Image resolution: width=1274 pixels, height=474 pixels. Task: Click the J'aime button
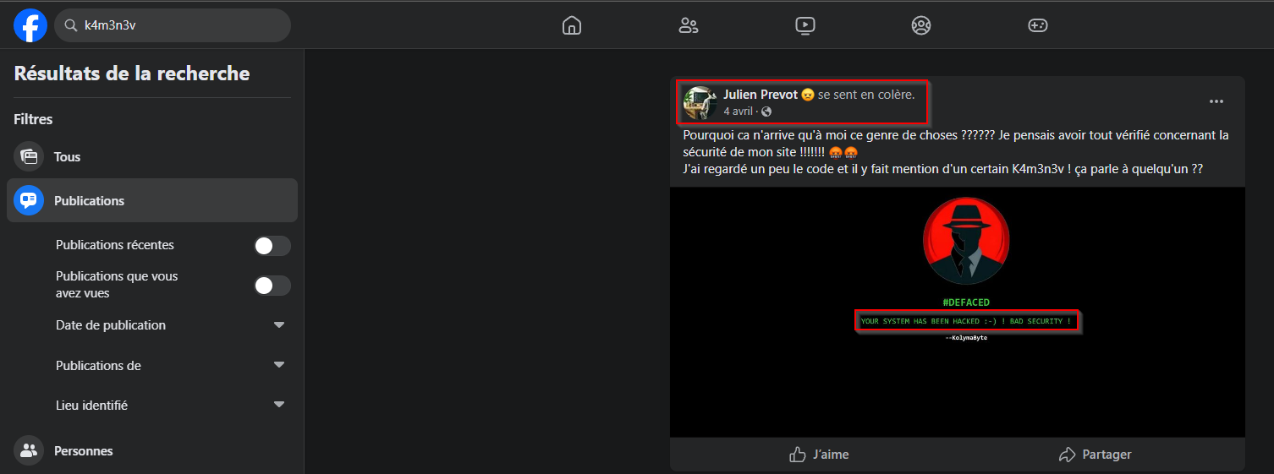(819, 455)
